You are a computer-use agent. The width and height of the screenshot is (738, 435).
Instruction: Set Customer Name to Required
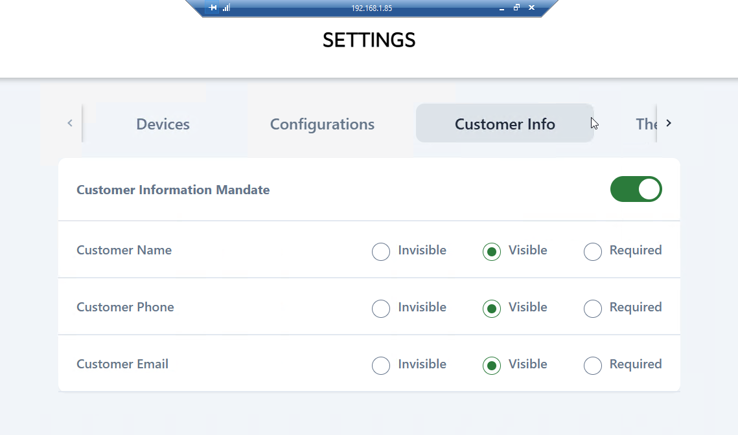pyautogui.click(x=593, y=251)
